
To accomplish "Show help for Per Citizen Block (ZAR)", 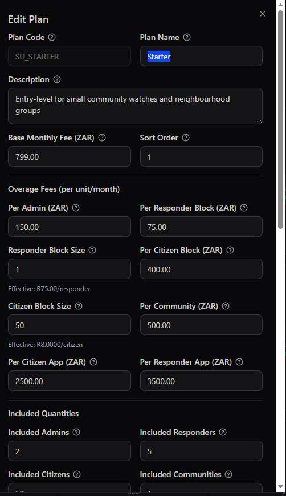I will point(230,250).
